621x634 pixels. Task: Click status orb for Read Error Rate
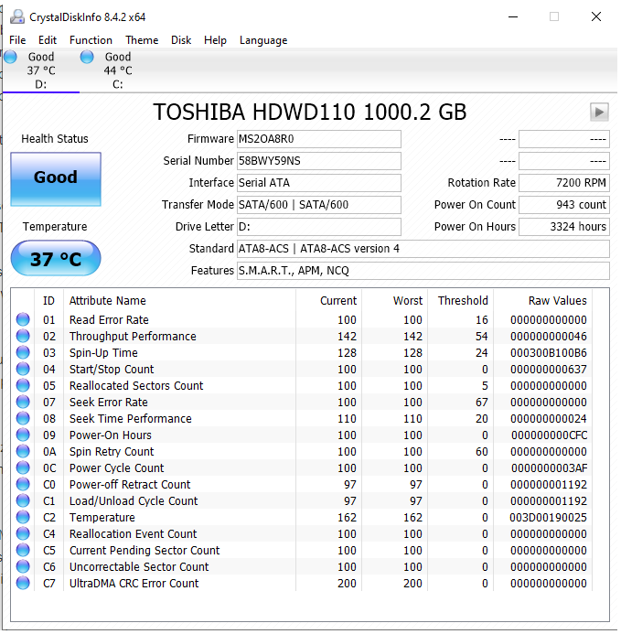coord(23,319)
